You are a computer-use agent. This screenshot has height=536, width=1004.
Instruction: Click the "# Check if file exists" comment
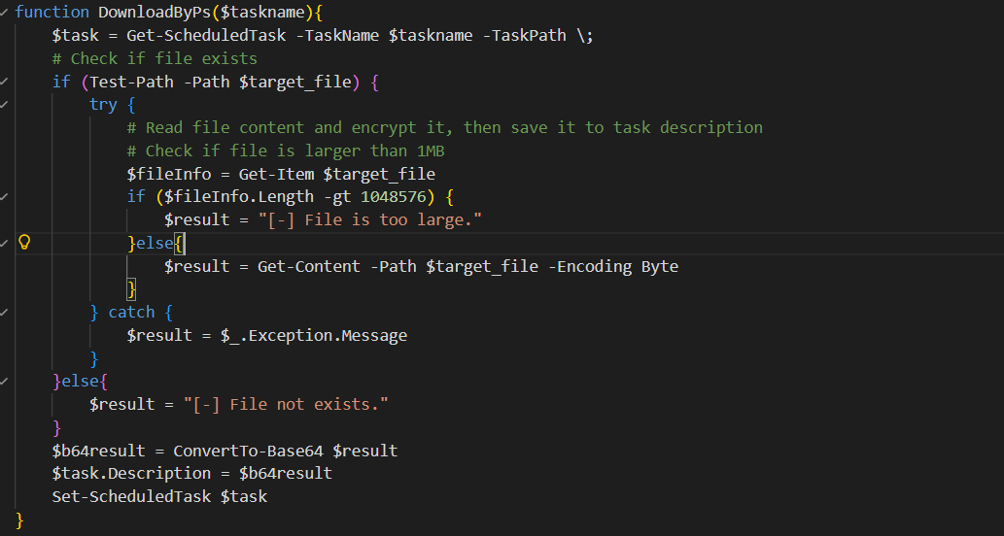[155, 58]
